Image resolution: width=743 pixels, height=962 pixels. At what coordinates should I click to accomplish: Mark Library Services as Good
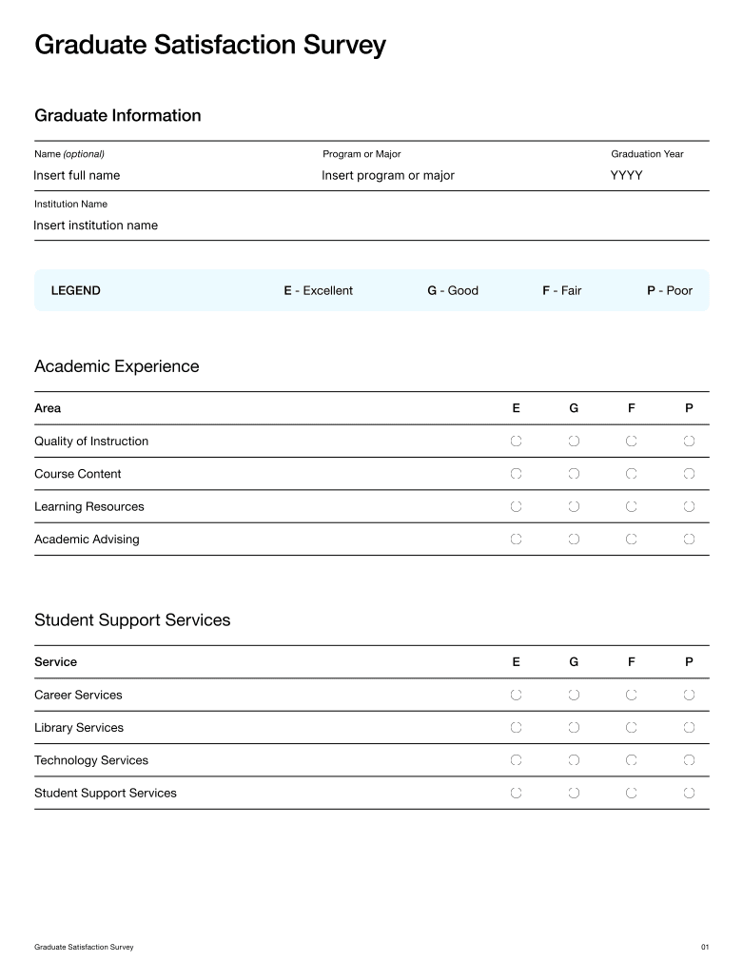(574, 728)
